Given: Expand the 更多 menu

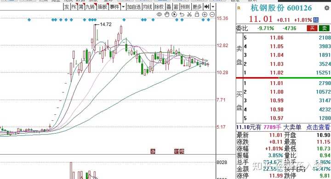Looking at the screenshot, I should coord(197,7).
